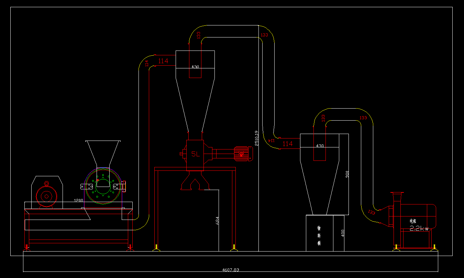Select the small mirrored 114 beside the shorter cyclone's inlet
Image resolution: width=464 pixels, height=278 pixels.
(x=272, y=140)
